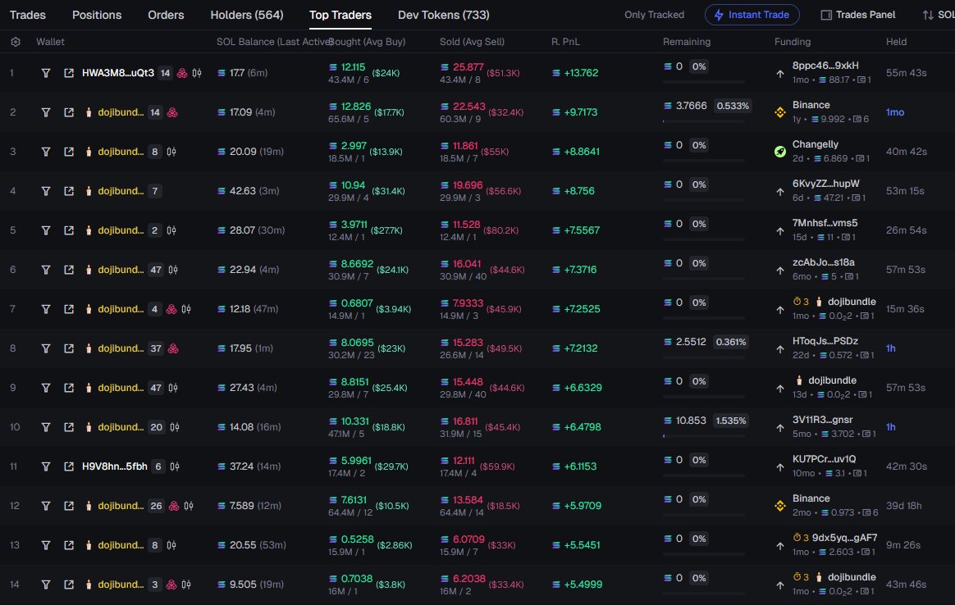This screenshot has width=955, height=605.
Task: Click the Funding column header
Action: pos(793,42)
